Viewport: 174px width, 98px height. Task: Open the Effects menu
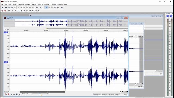point(33,4)
